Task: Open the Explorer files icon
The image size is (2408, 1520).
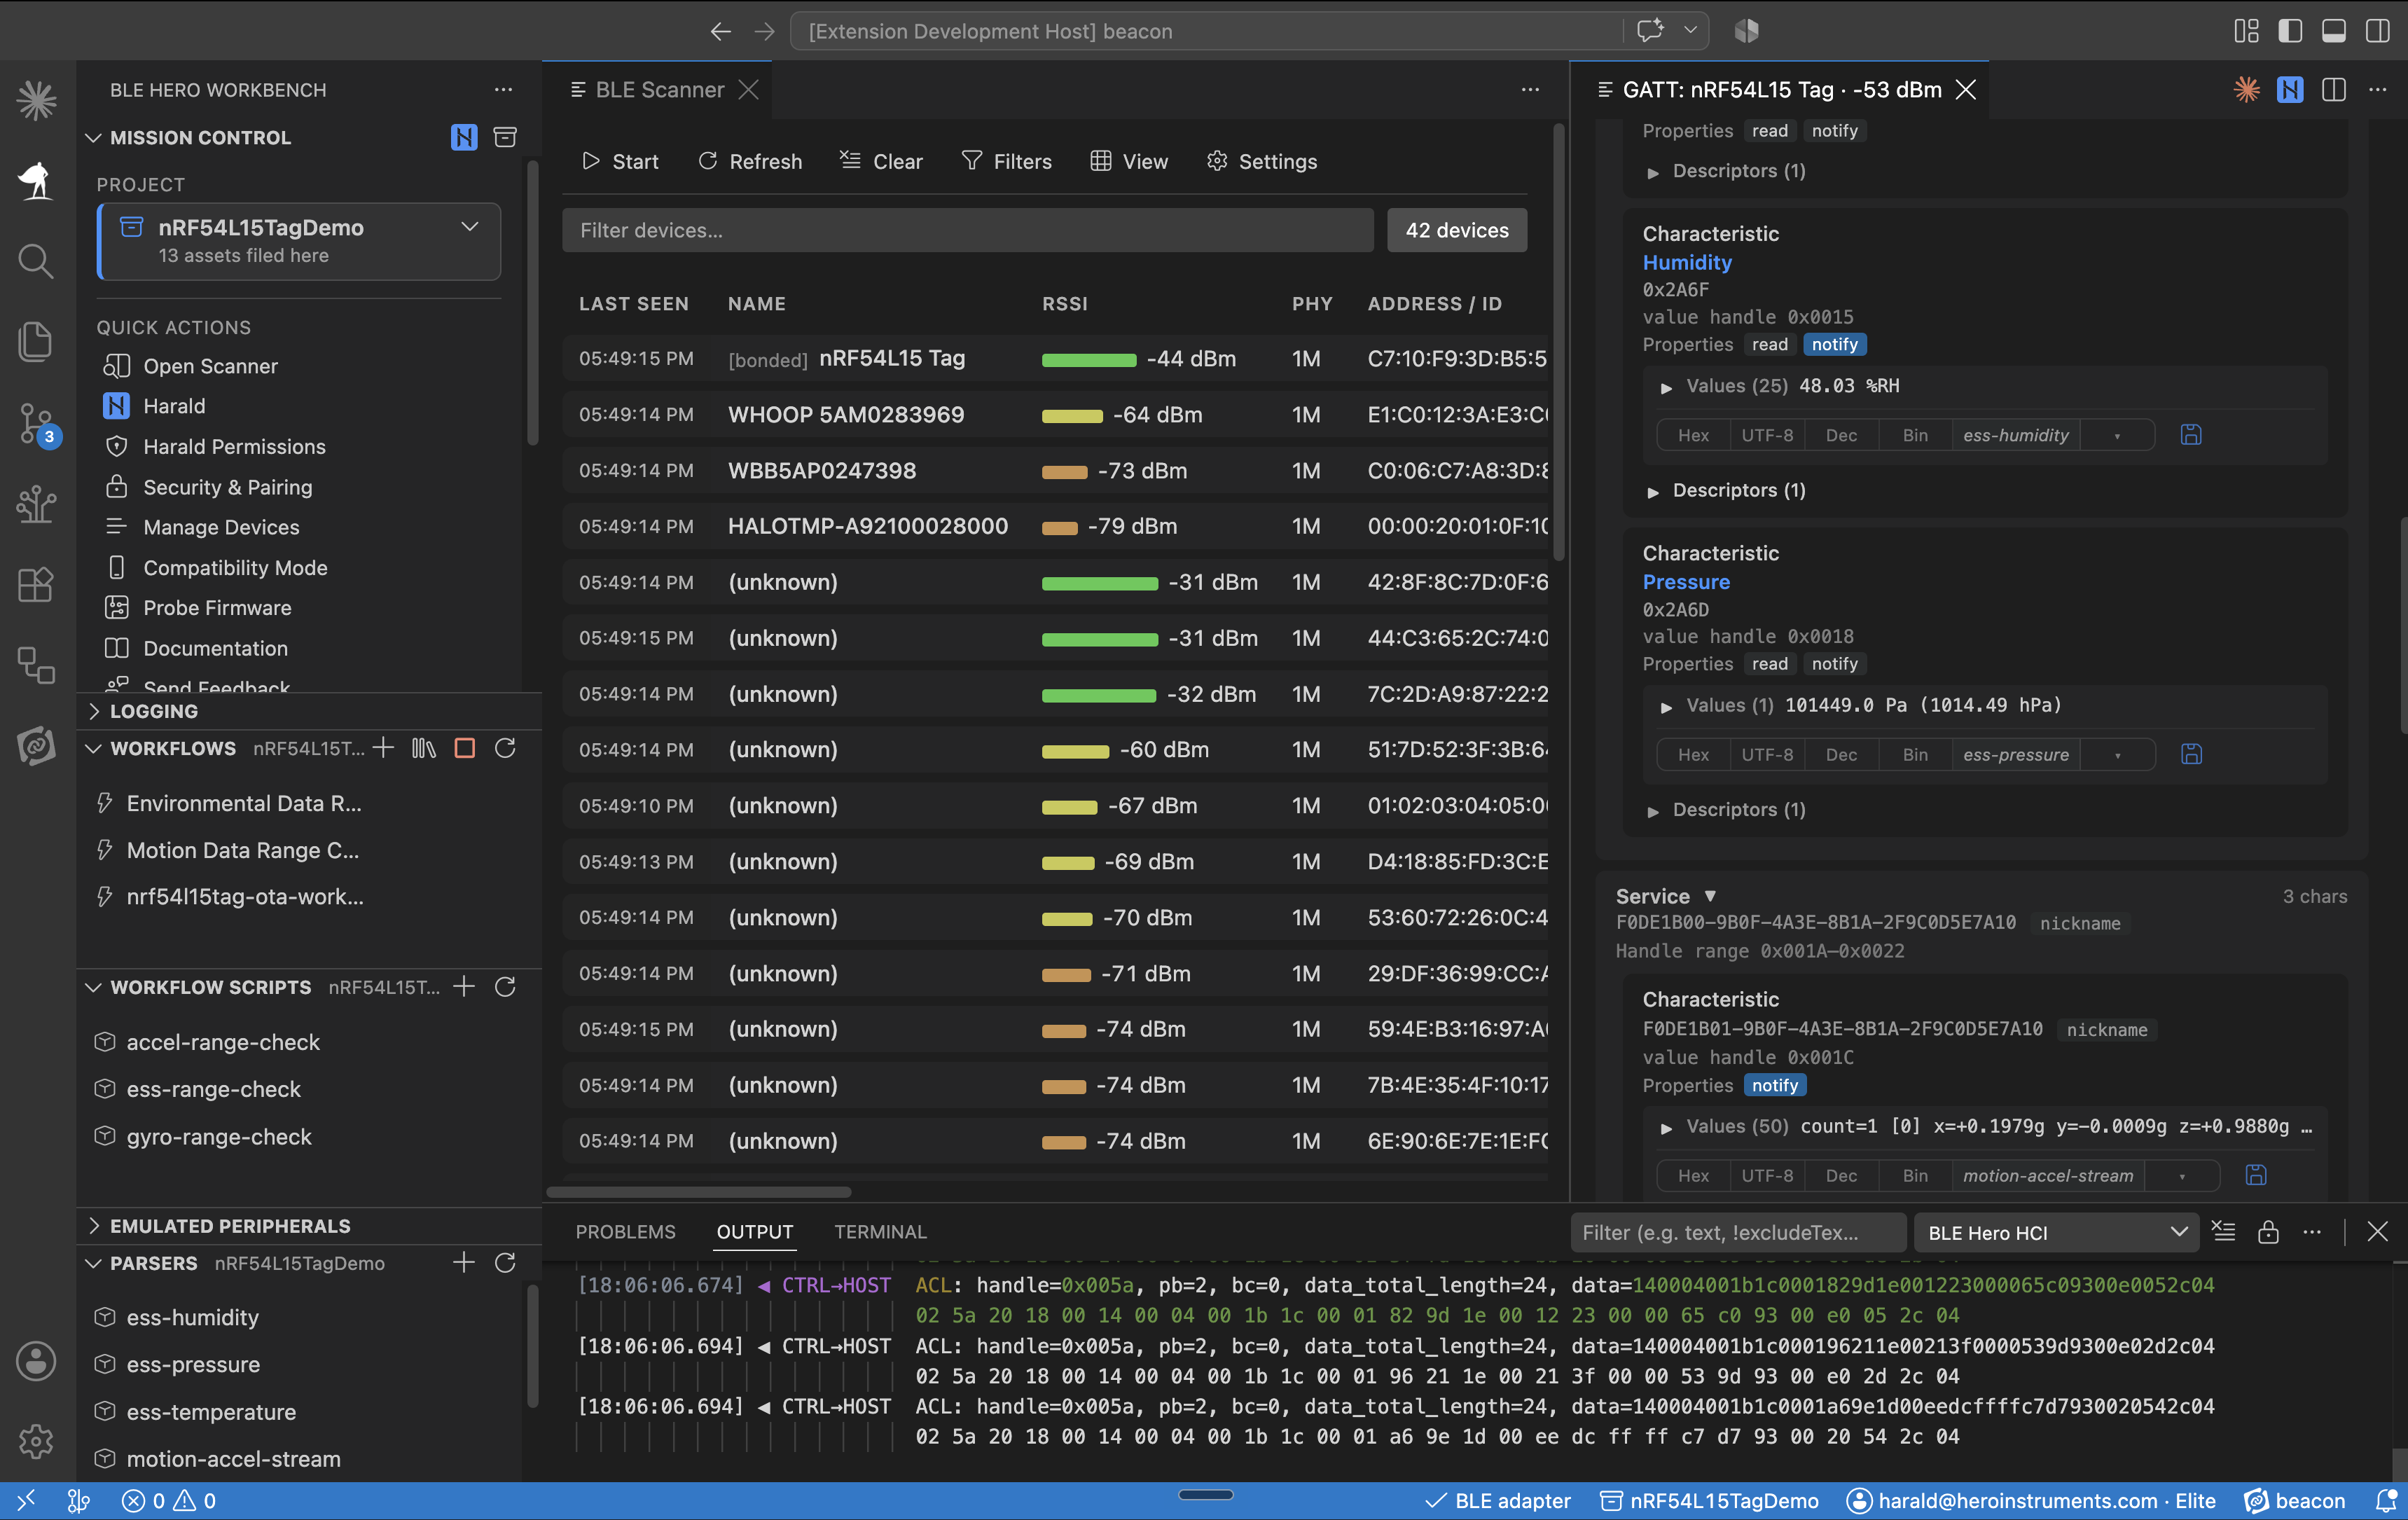Action: 36,342
